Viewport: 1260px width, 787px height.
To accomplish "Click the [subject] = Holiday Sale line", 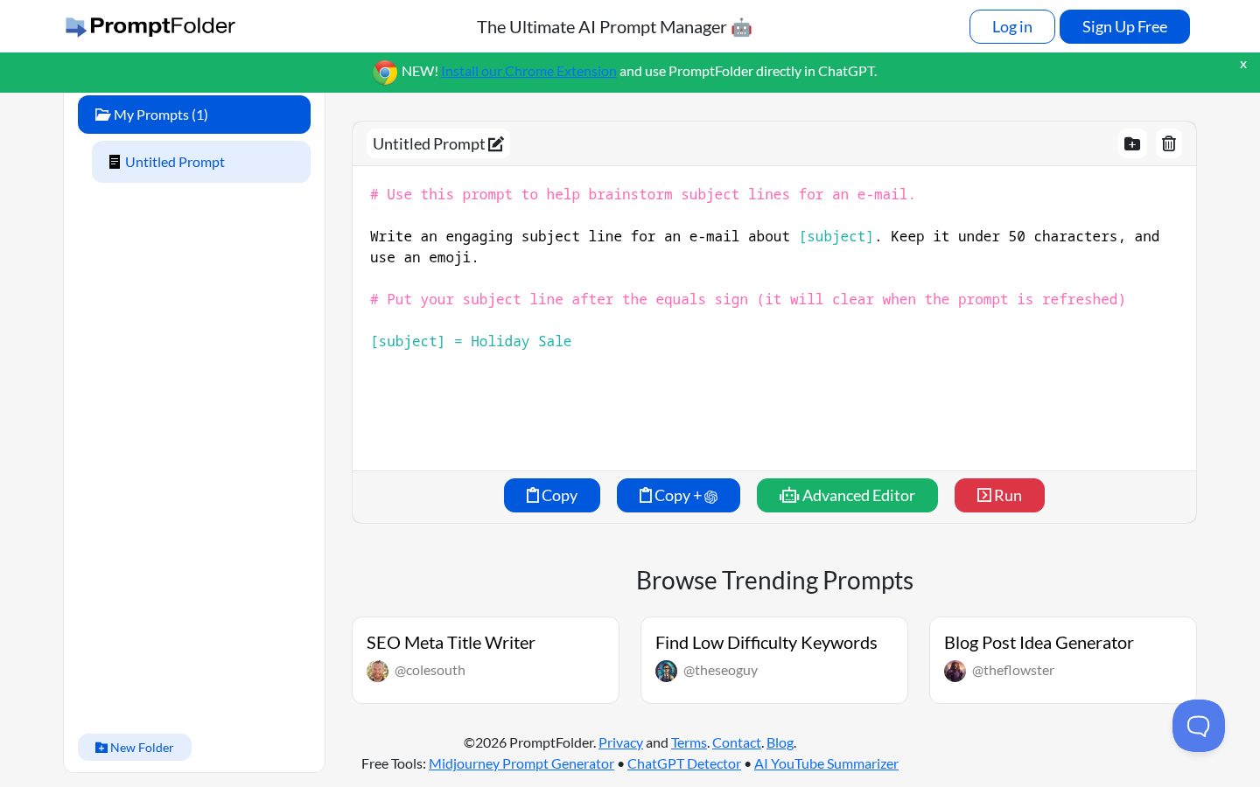I will (471, 341).
